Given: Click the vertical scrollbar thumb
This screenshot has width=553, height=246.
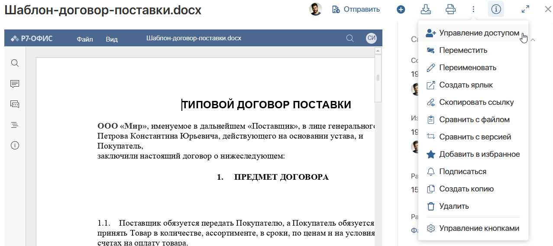Looking at the screenshot, I should [378, 78].
